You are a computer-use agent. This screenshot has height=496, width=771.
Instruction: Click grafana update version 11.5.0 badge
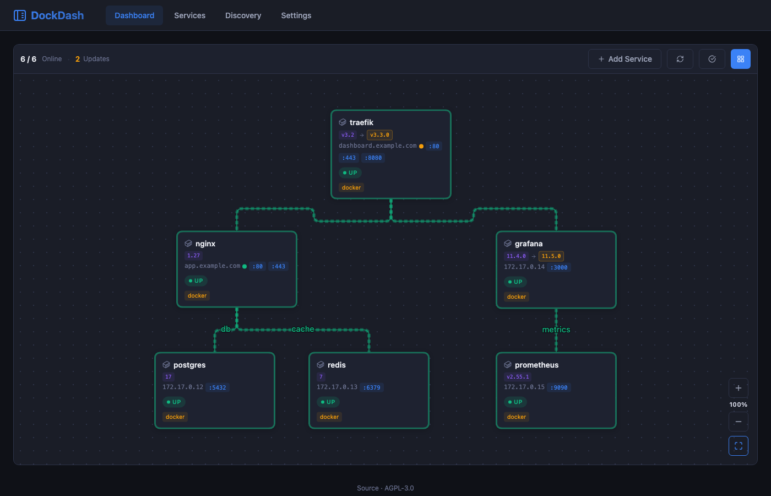pos(551,256)
